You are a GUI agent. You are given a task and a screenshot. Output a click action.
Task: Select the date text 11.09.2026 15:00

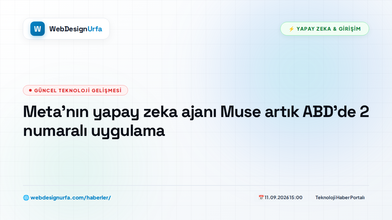(x=284, y=198)
